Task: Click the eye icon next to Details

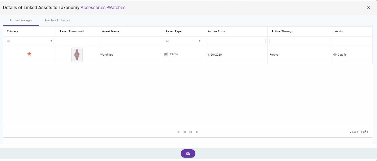Action: pos(335,54)
